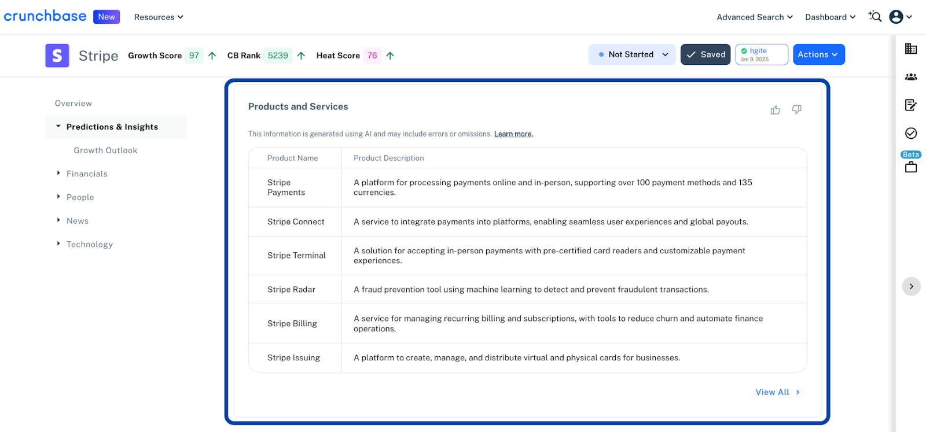
Task: Click the Growth Score up arrow
Action: click(x=212, y=56)
